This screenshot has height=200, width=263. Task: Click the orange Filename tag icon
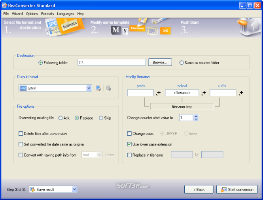(137, 28)
